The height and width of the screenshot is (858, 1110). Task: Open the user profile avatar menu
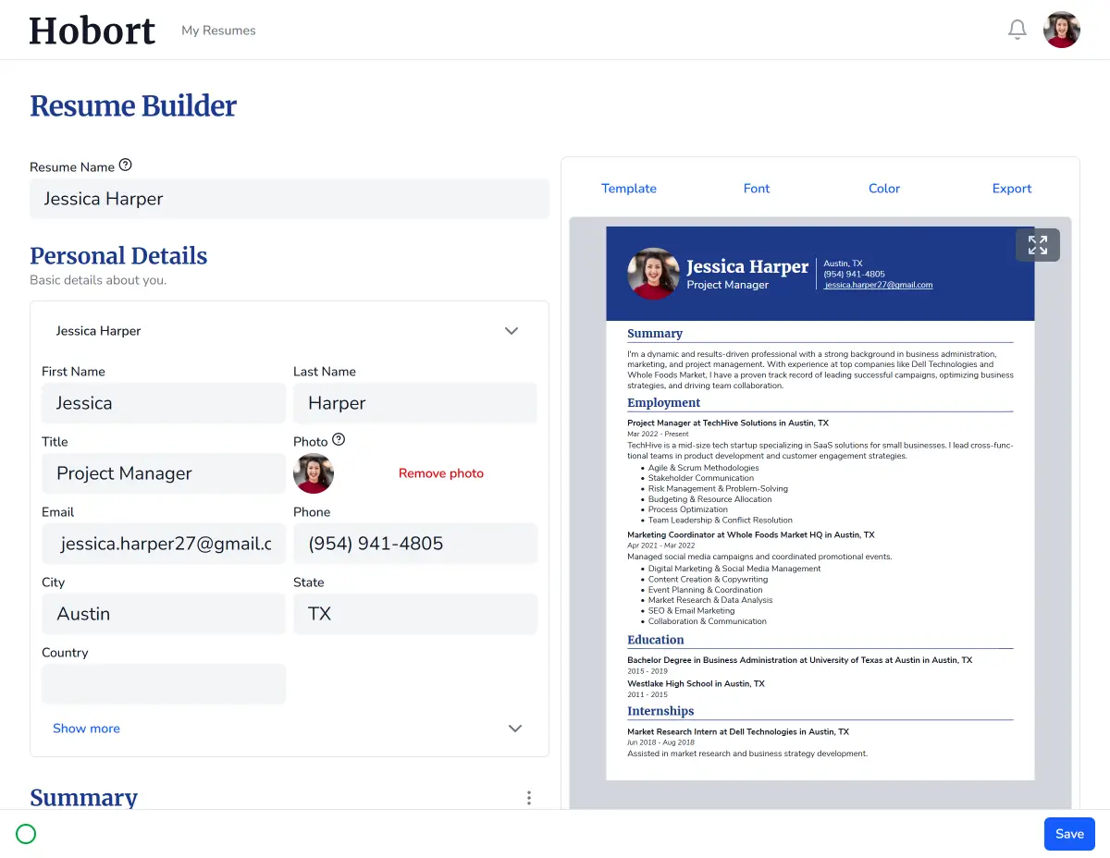1062,30
